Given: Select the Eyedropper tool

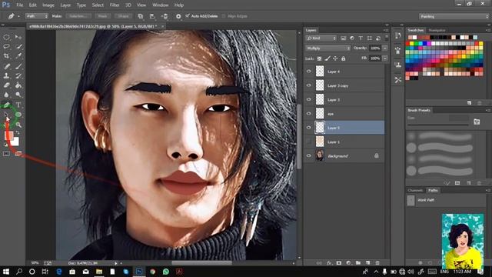Looking at the screenshot, I should pos(18,56).
